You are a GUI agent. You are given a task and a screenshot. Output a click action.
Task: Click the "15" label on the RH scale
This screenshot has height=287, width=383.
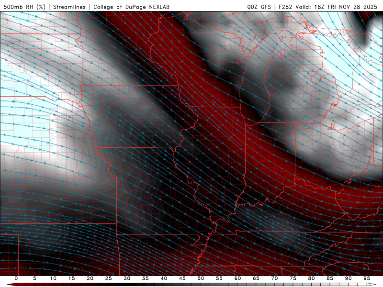pyautogui.click(x=71, y=278)
